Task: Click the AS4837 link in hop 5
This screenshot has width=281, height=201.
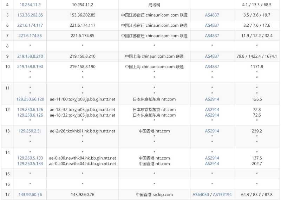Action: (212, 15)
